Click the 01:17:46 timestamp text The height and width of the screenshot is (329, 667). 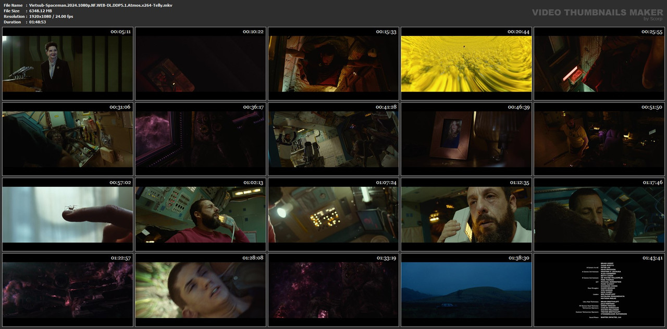pyautogui.click(x=652, y=183)
